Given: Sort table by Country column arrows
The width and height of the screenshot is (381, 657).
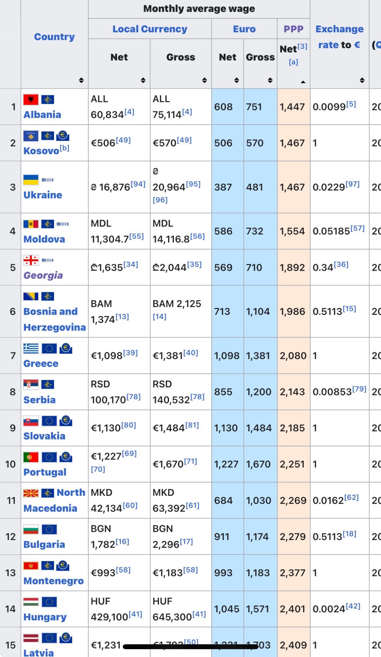Looking at the screenshot, I should click(x=81, y=80).
